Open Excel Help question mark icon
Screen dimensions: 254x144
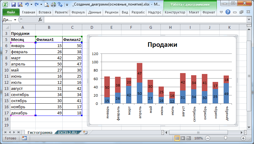(x=228, y=13)
